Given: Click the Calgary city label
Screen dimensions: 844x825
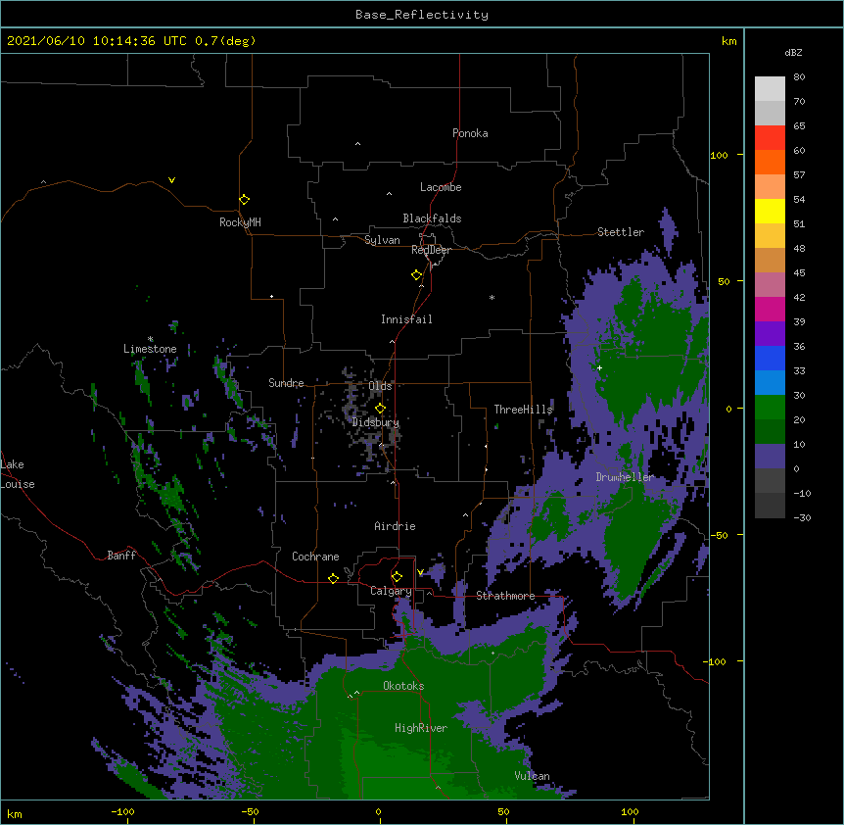Looking at the screenshot, I should pos(391,591).
